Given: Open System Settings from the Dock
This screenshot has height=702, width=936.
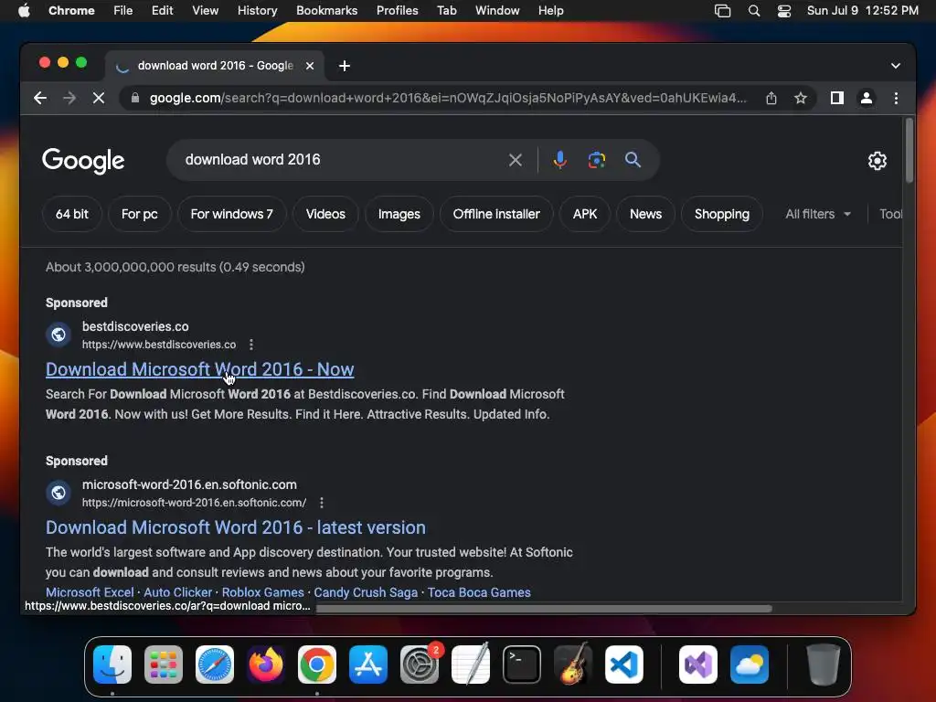Looking at the screenshot, I should coord(420,665).
